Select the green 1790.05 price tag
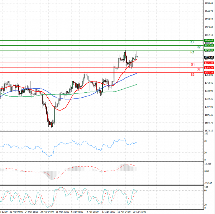 209,50
